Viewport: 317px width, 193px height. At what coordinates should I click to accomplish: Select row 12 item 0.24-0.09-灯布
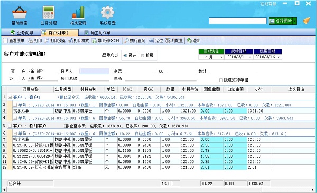coord(33,167)
